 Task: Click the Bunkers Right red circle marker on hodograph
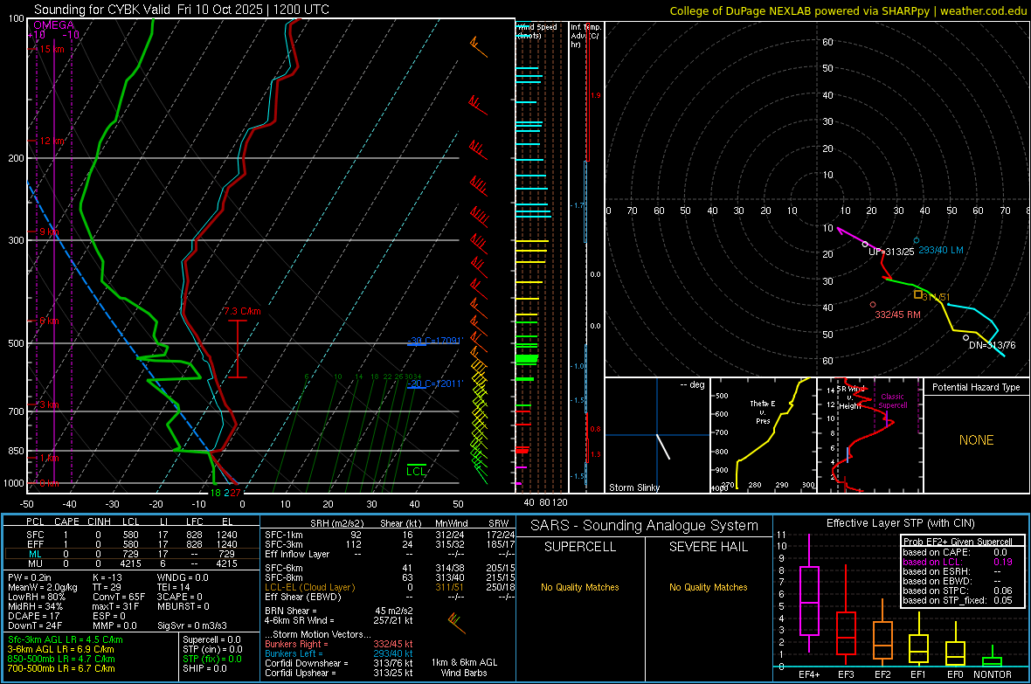coord(873,305)
